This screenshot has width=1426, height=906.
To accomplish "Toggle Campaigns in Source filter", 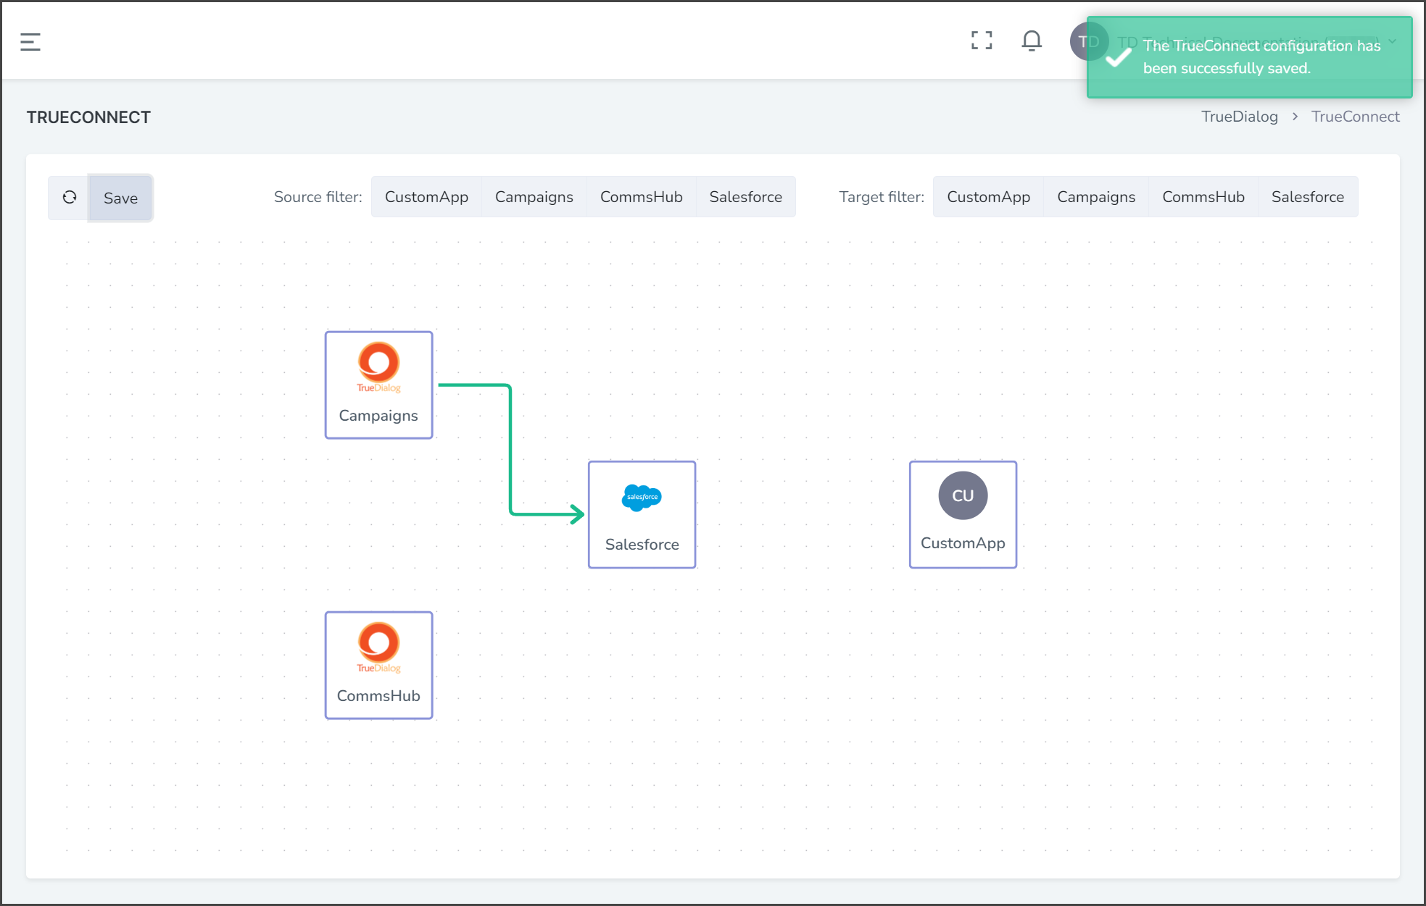I will (x=534, y=196).
